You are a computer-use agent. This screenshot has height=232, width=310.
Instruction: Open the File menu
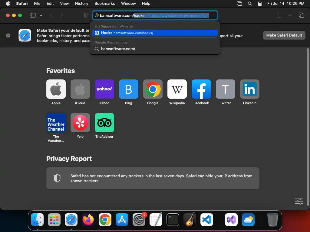tap(37, 4)
